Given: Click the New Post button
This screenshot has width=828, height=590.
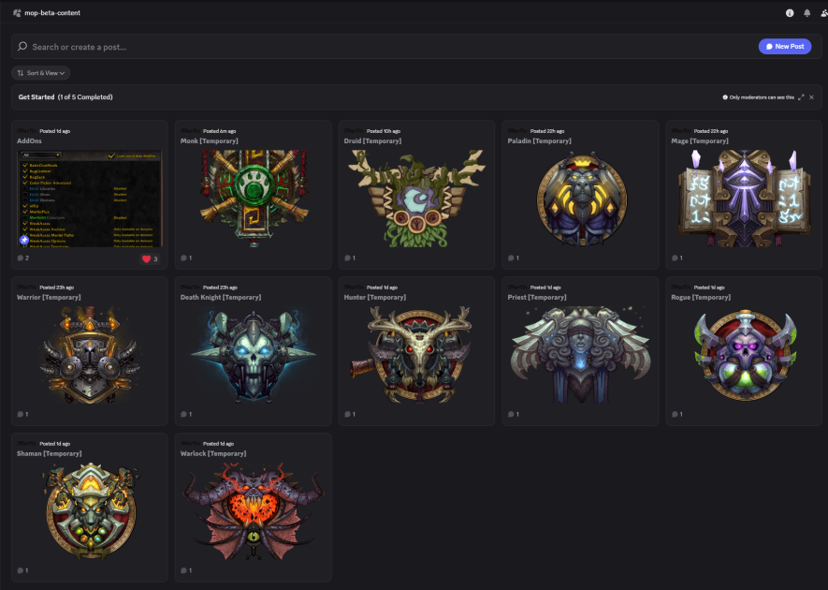Looking at the screenshot, I should tap(785, 47).
